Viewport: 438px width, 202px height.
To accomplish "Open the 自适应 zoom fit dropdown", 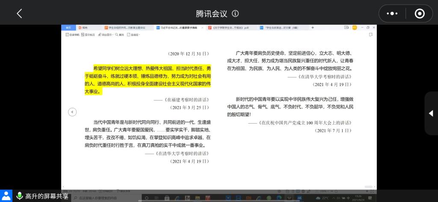I will (x=134, y=34).
